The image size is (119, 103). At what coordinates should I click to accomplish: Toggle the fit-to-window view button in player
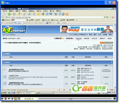16,99
